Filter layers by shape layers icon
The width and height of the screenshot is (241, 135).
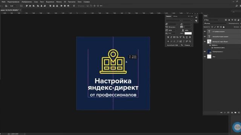coord(235,20)
